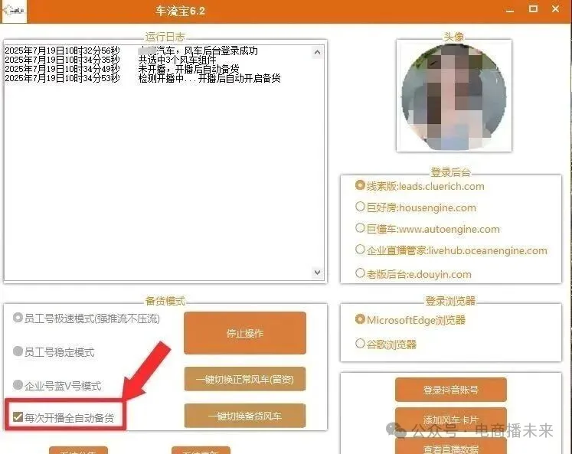Click the log panel scroll-down arrow
Screen dimensions: 572x454
click(318, 272)
